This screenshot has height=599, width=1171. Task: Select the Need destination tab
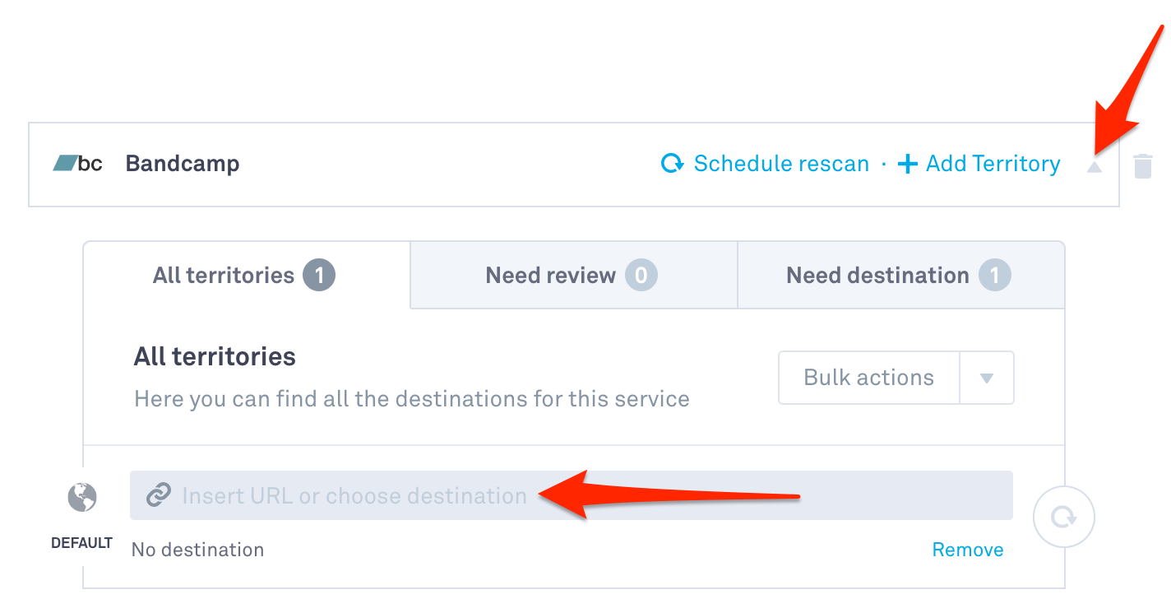point(900,275)
